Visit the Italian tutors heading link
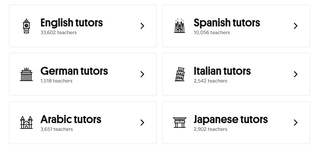The height and width of the screenshot is (147, 314). 222,71
